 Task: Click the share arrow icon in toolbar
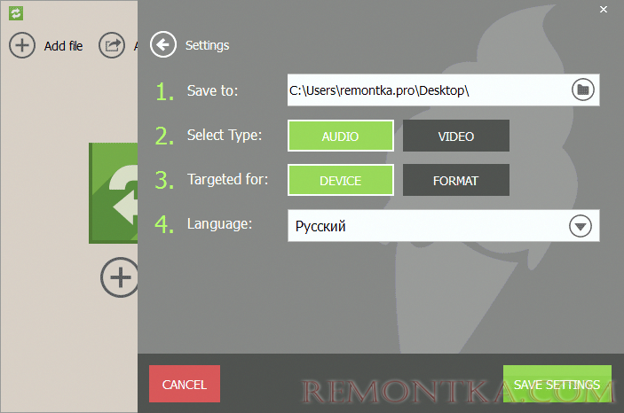click(x=112, y=45)
